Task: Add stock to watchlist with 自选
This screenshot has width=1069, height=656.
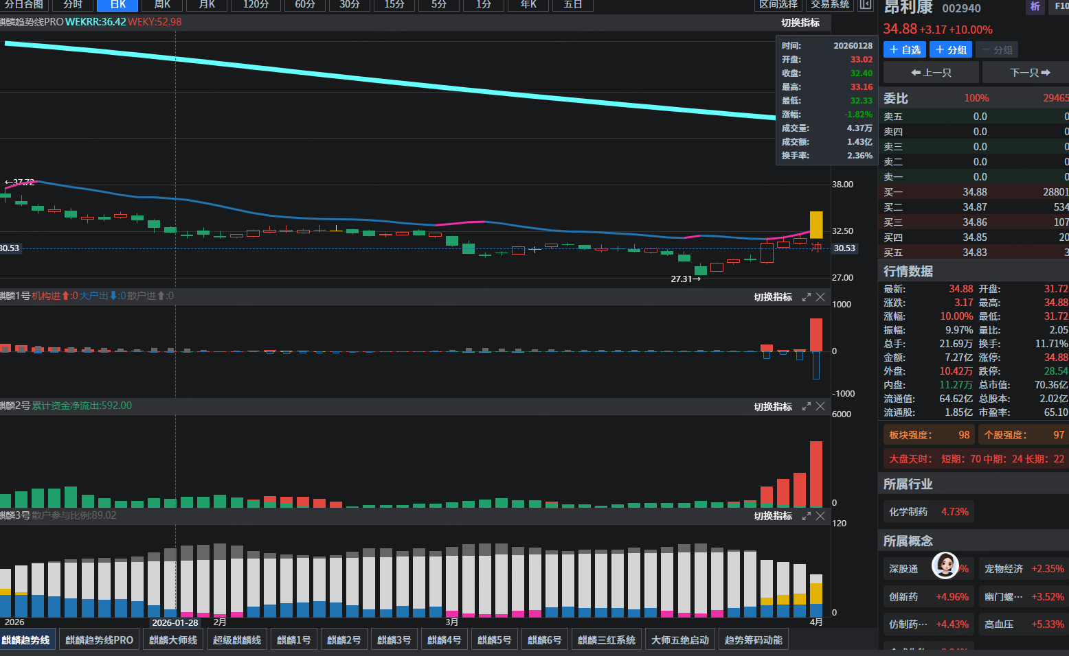Action: [904, 49]
